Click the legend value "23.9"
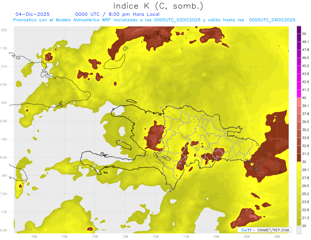 pyautogui.click(x=306, y=202)
